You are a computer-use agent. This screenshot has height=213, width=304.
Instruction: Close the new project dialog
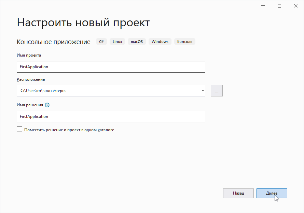click(295, 6)
